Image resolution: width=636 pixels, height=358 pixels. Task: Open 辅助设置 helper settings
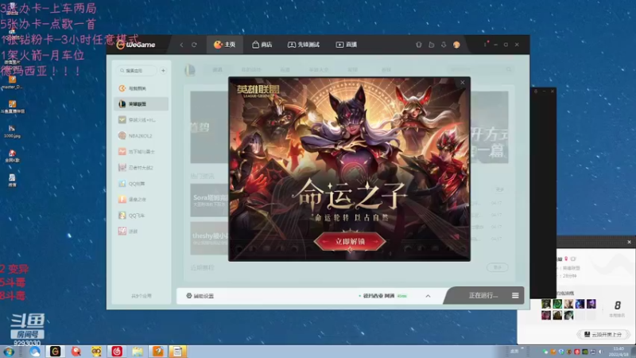pos(200,296)
